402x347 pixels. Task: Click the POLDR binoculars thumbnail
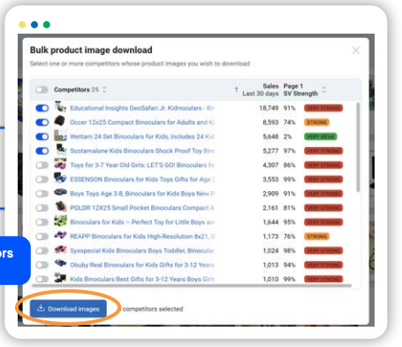tap(61, 206)
